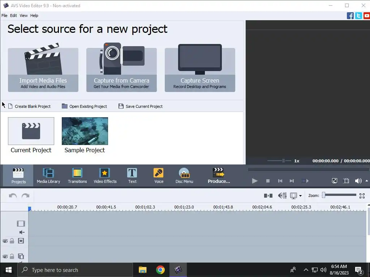The image size is (370, 277).
Task: Click the split clip timeline icon
Action: pyautogui.click(x=268, y=195)
